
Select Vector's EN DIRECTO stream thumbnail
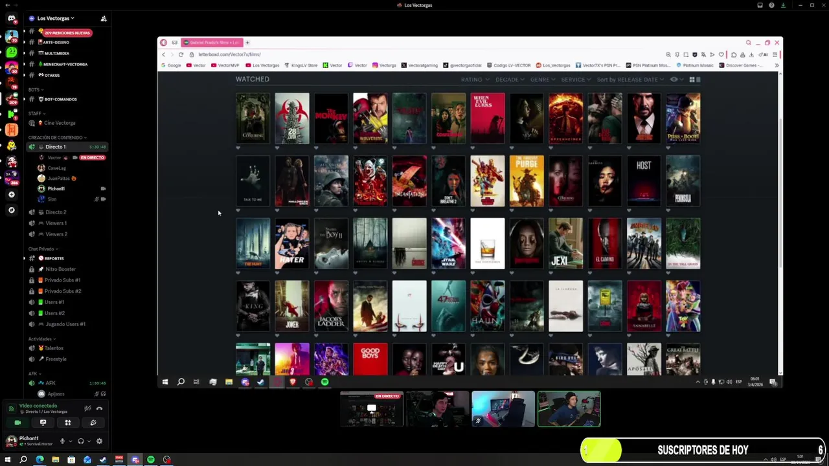372,409
